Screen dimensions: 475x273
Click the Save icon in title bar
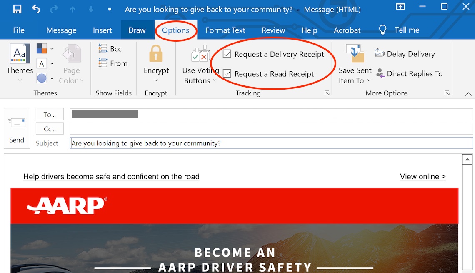point(17,9)
